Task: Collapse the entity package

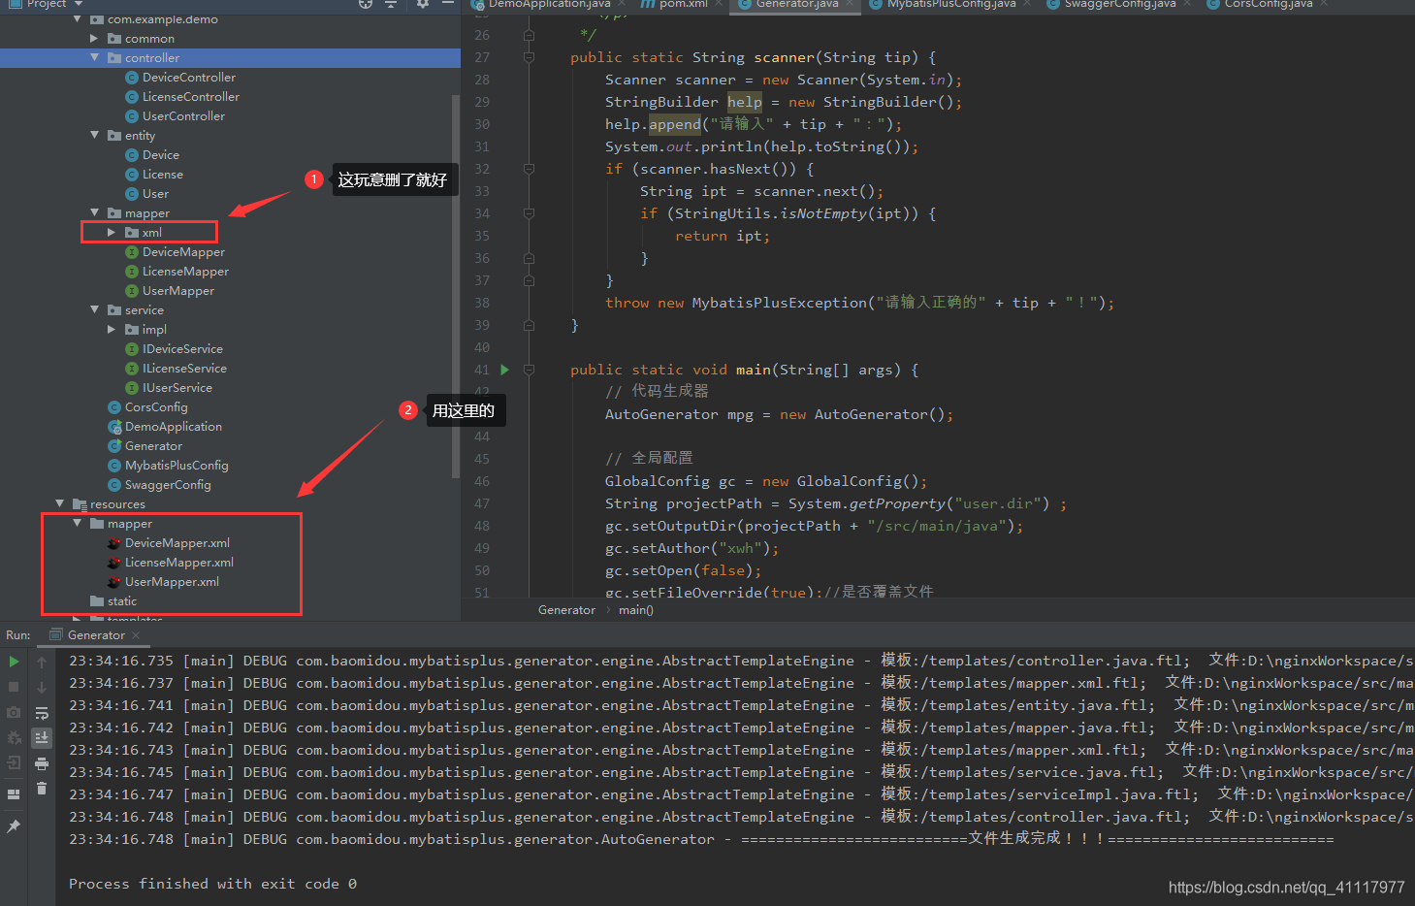Action: click(94, 136)
